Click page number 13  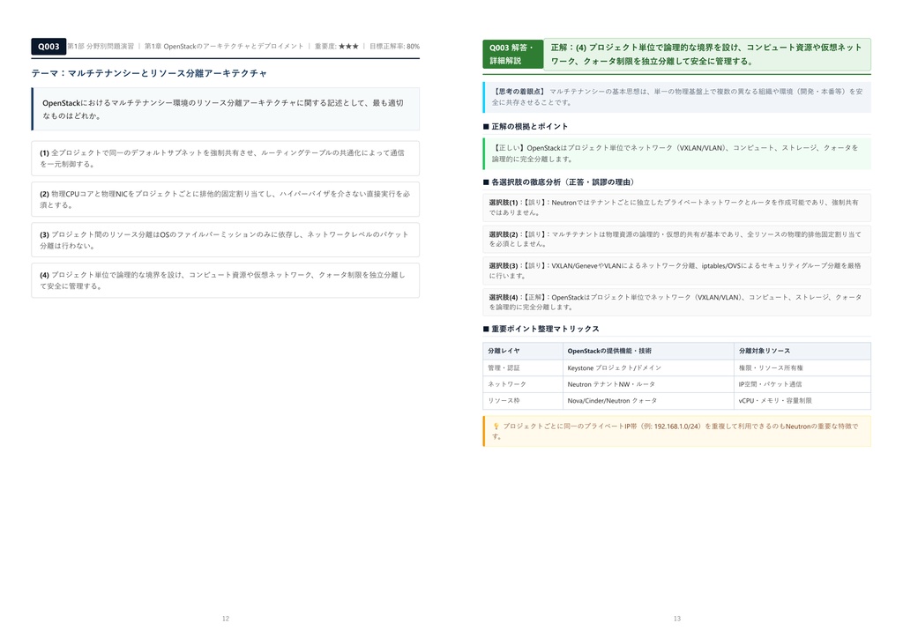pos(676,619)
